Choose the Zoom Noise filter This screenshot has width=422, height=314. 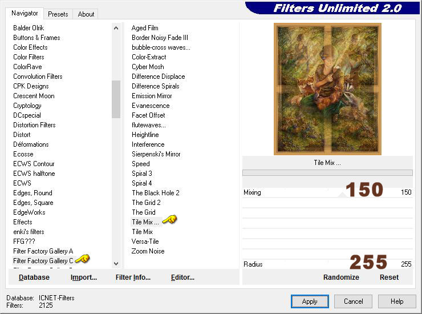(148, 251)
